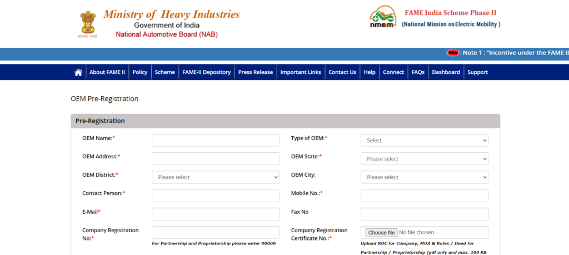Go to the FAME-II Depository menu item
This screenshot has width=569, height=255.
[x=206, y=72]
